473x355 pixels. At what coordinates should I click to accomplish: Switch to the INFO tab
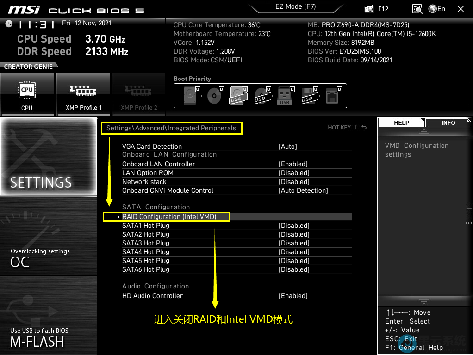(x=448, y=123)
